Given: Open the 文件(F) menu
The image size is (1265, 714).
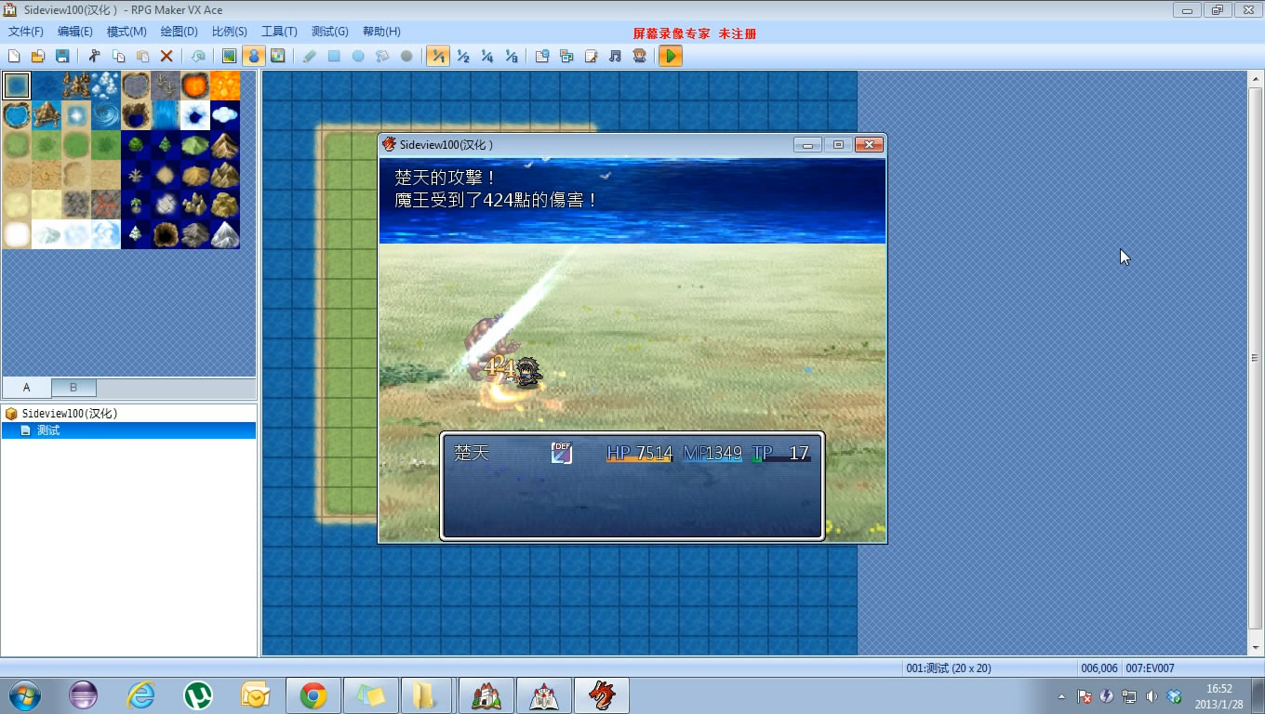Looking at the screenshot, I should 26,32.
